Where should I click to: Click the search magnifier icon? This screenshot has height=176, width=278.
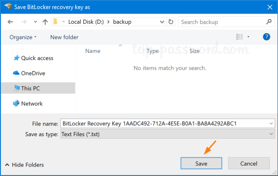[269, 22]
